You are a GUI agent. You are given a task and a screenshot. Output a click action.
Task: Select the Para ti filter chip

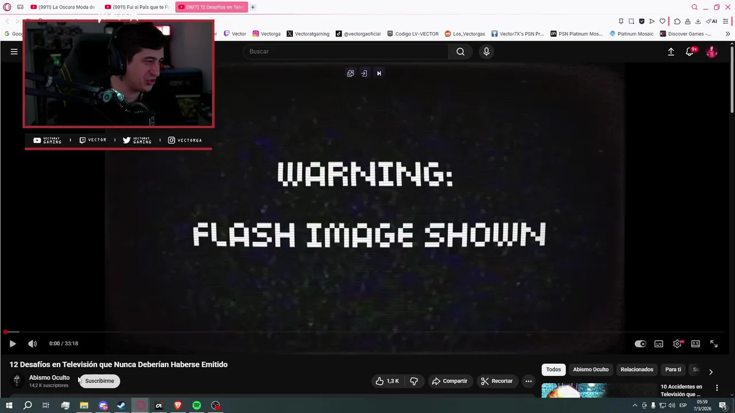coord(673,369)
